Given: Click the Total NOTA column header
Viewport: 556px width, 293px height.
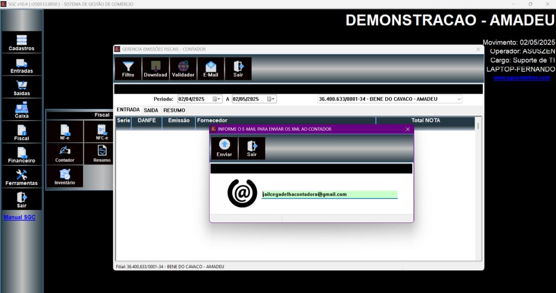Looking at the screenshot, I should (426, 120).
